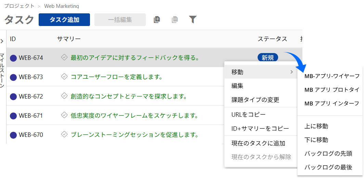The height and width of the screenshot is (178, 364).
Task: Open the task filter funnel icon
Action: [193, 20]
